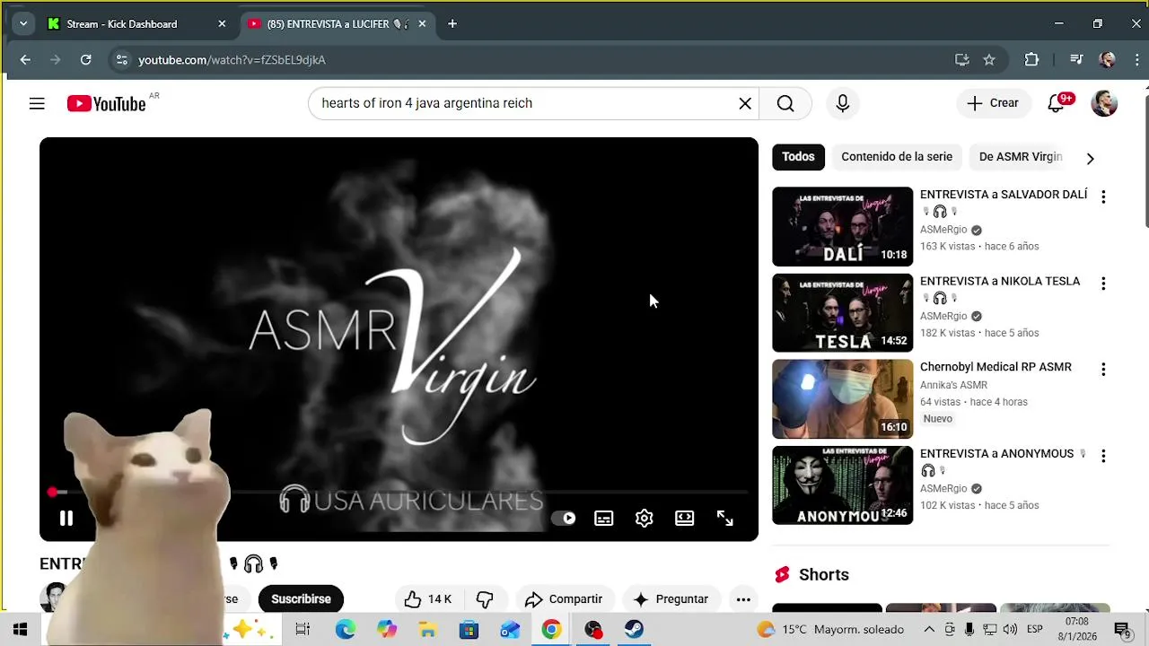The width and height of the screenshot is (1149, 646).
Task: Show hidden system tray icons
Action: click(929, 630)
